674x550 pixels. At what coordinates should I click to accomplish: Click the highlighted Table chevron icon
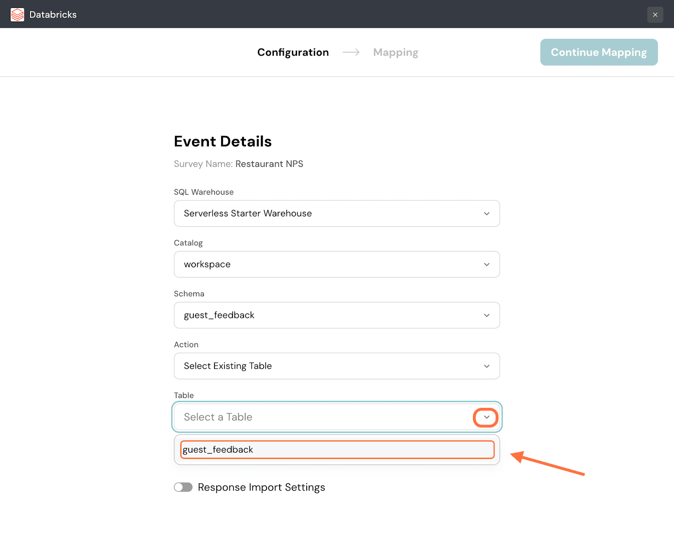(486, 417)
